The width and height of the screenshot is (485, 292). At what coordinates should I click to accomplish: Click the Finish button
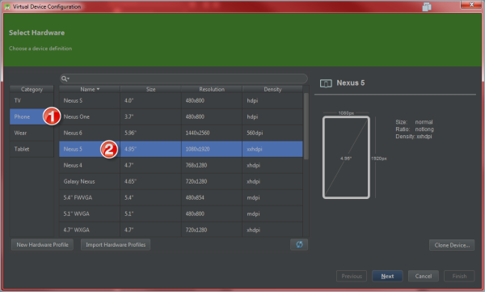pyautogui.click(x=459, y=276)
